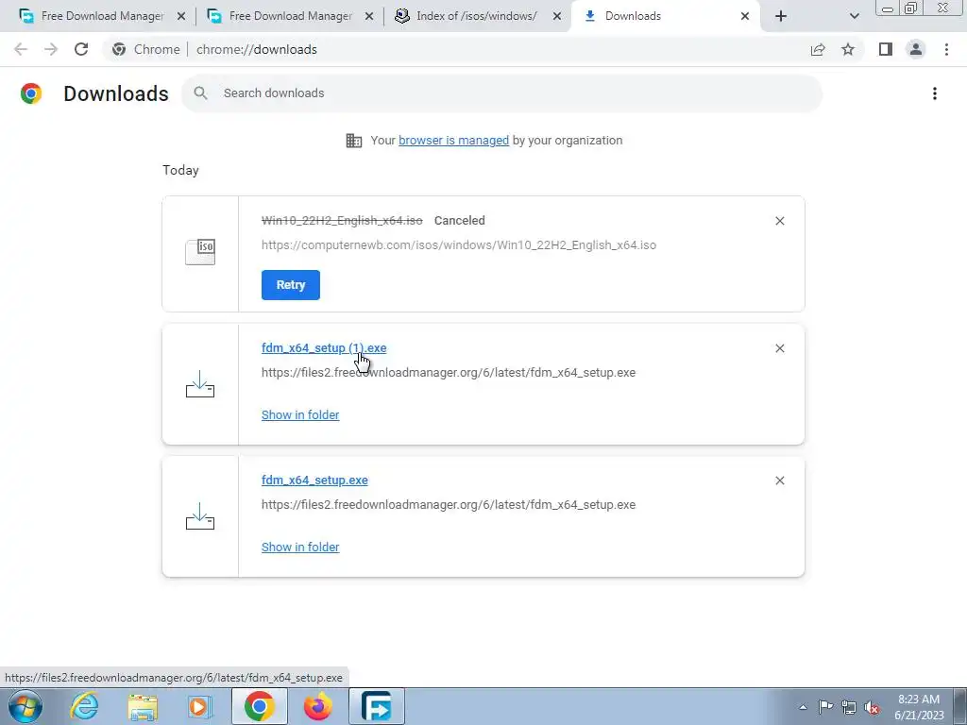Image resolution: width=967 pixels, height=725 pixels.
Task: Click the search magnifier icon
Action: pos(200,93)
